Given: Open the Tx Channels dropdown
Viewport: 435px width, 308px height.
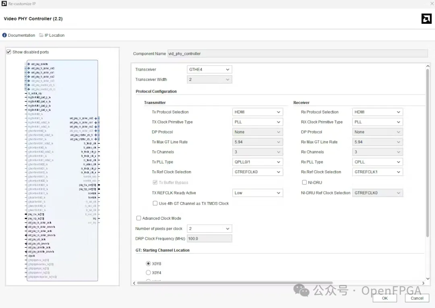Looking at the screenshot, I should 257,152.
